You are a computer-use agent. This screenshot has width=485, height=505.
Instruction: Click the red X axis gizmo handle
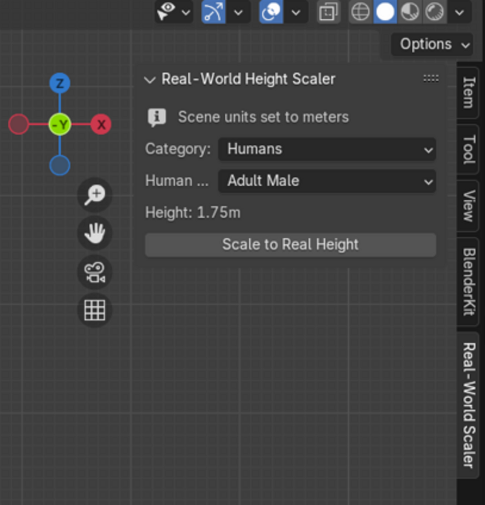tap(101, 124)
